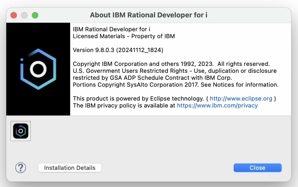298x187 pixels.
Task: Minimize the About window with the yellow button
Action: tap(24, 15)
